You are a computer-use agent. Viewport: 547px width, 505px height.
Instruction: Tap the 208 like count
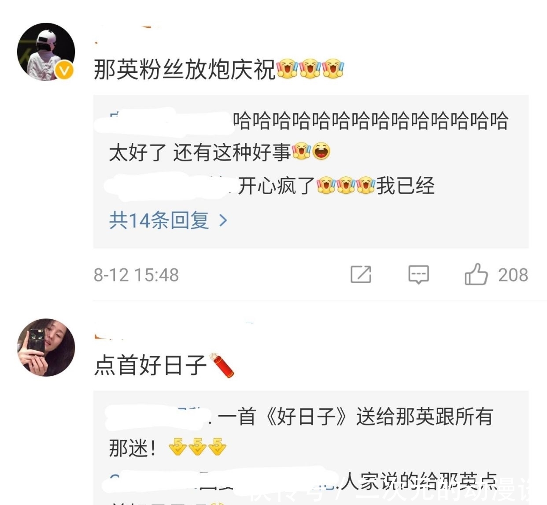pyautogui.click(x=513, y=275)
